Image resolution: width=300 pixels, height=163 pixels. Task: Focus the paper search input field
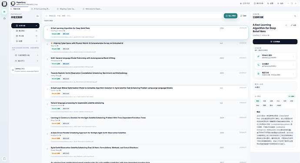coord(133,16)
